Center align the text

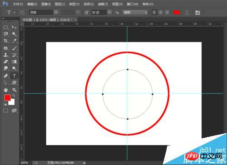[161, 12]
